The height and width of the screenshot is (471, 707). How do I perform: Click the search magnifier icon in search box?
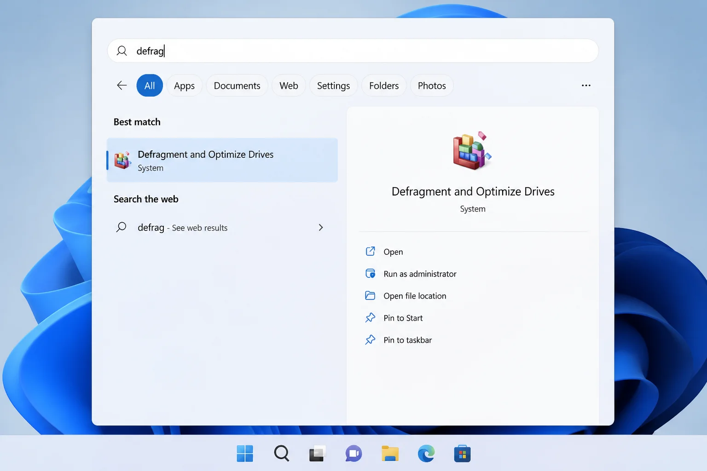tap(122, 51)
